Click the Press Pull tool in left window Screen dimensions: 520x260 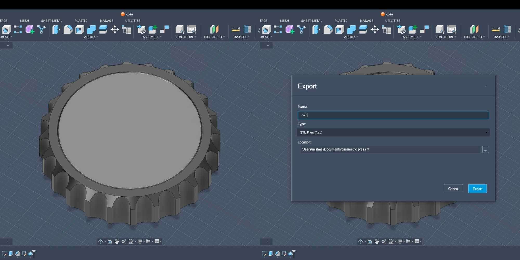coord(56,30)
